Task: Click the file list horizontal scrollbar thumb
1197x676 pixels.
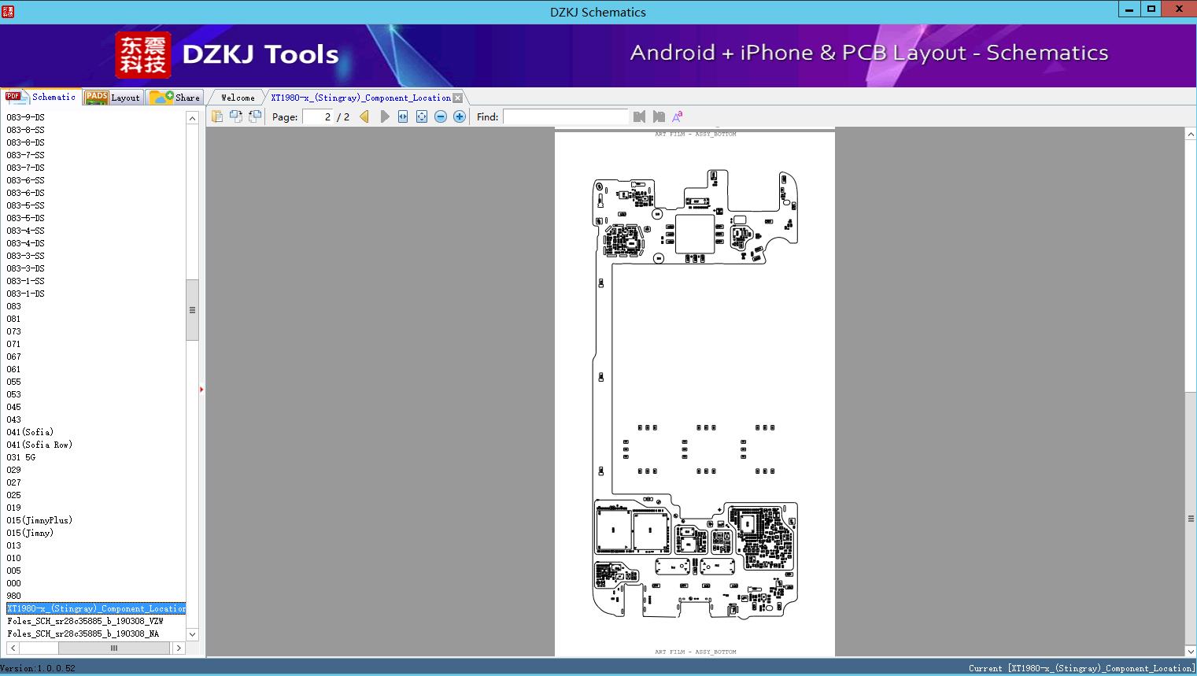Action: click(x=113, y=648)
